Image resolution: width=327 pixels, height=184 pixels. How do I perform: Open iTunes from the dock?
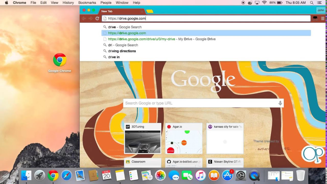(x=201, y=176)
